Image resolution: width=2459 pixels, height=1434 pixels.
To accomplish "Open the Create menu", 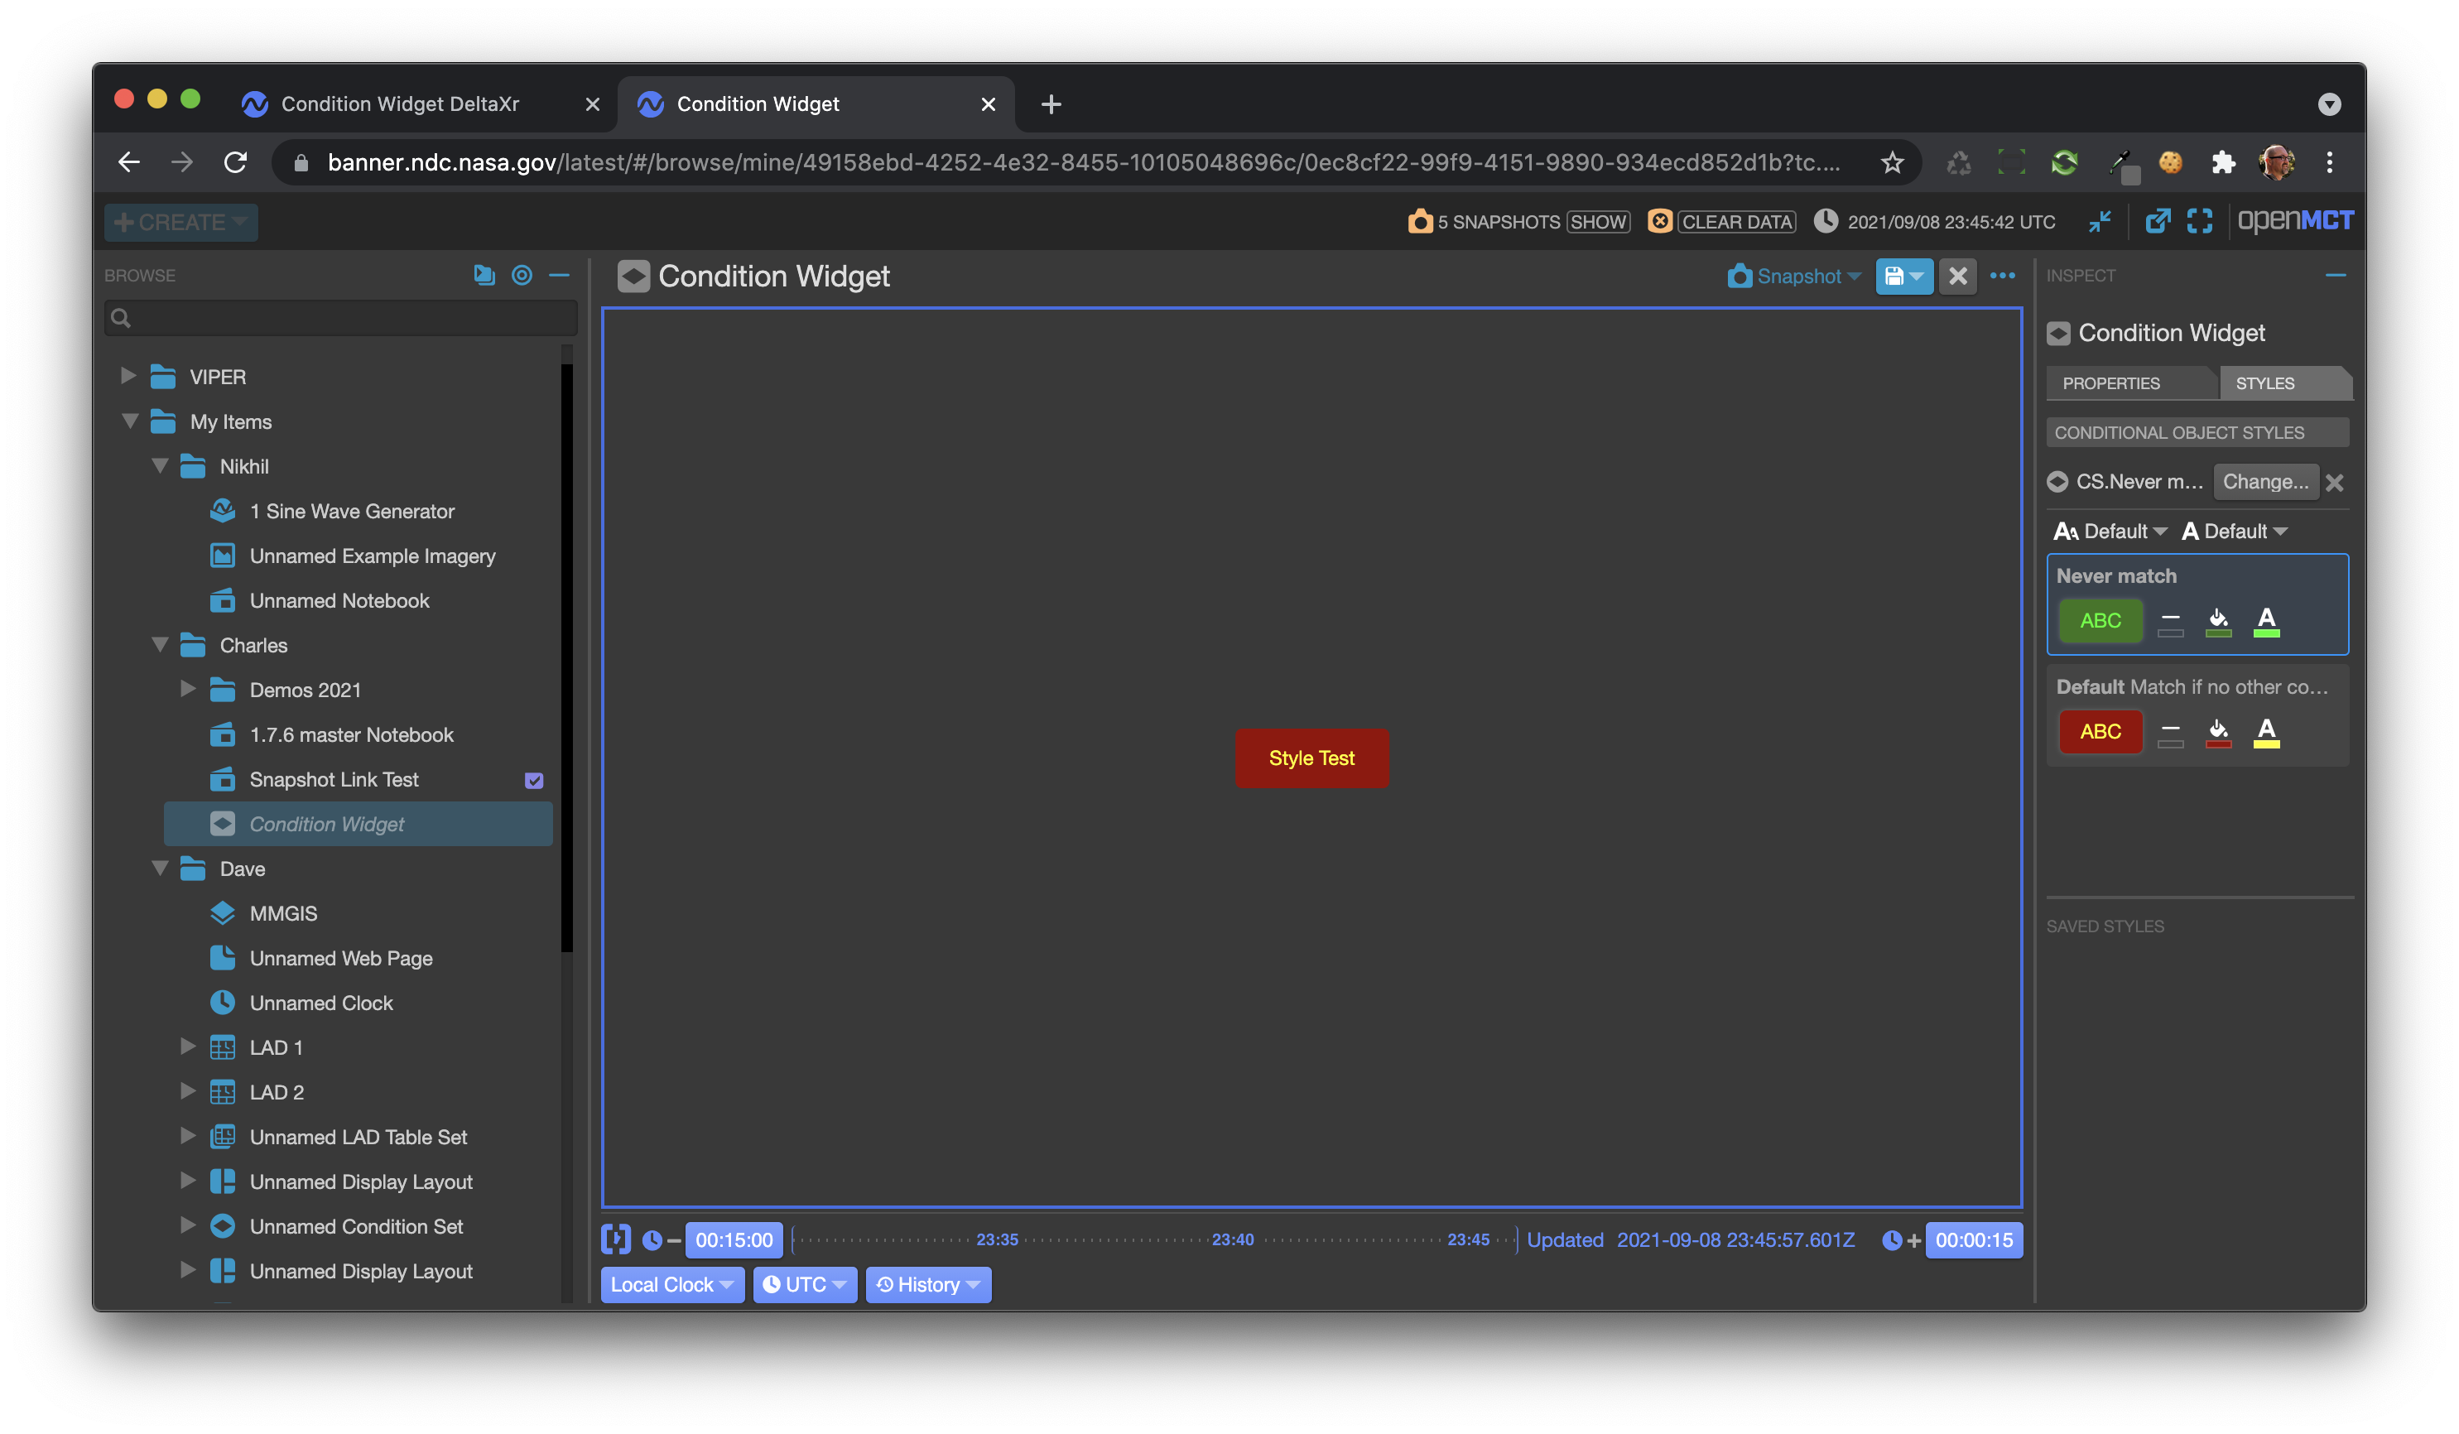I will pos(180,221).
